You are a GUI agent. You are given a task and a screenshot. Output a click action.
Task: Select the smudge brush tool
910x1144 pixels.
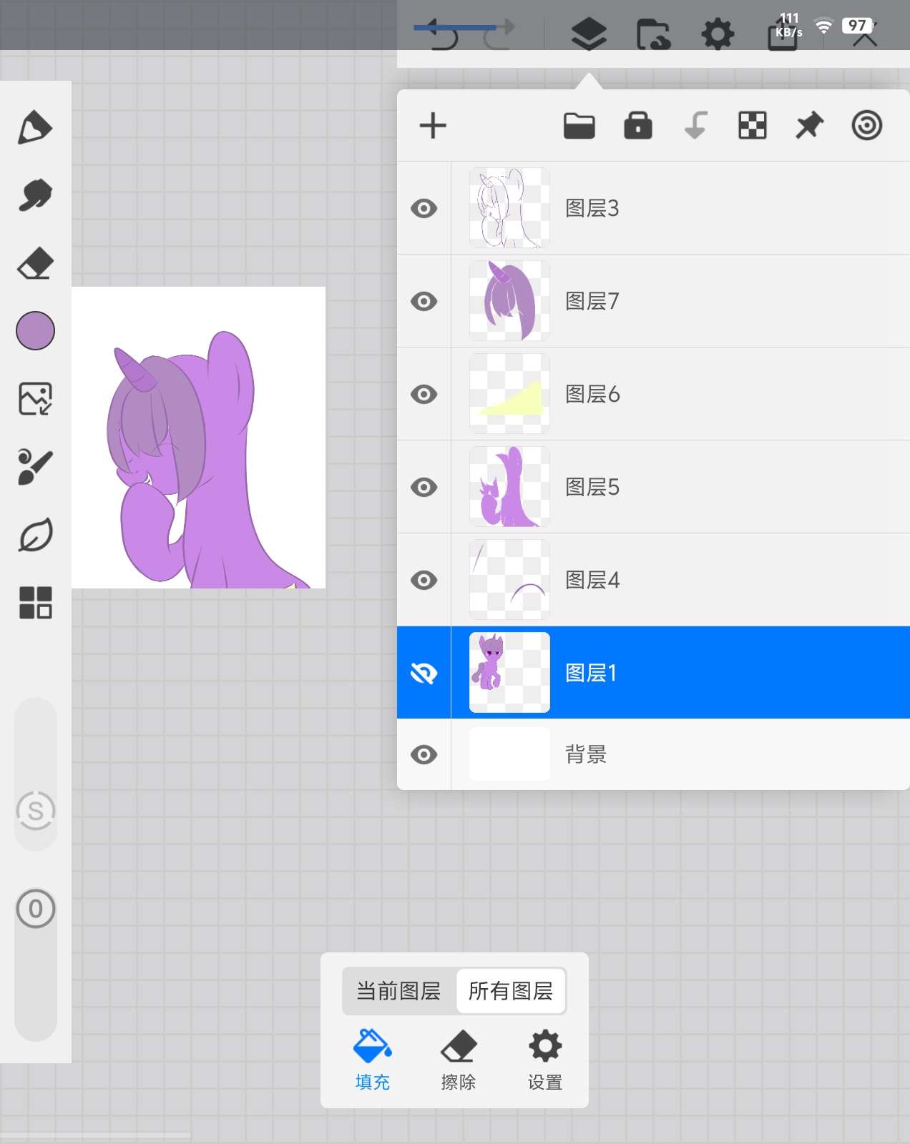click(35, 195)
